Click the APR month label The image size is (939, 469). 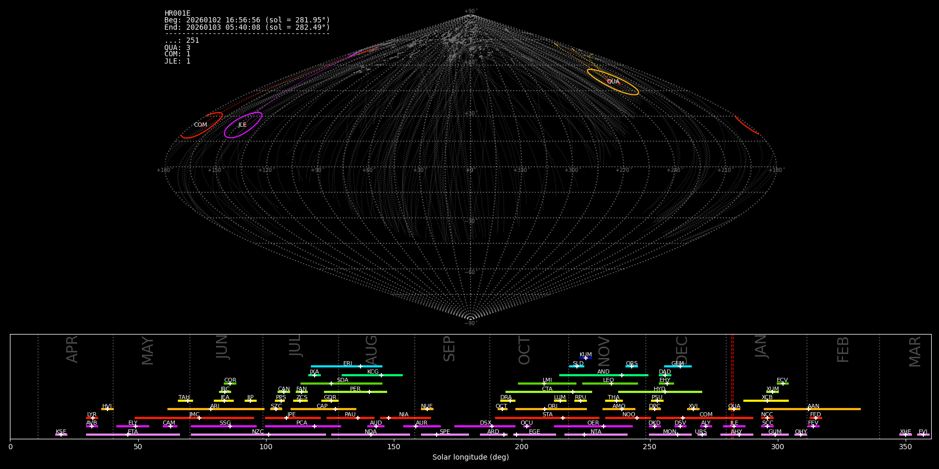[x=72, y=349]
